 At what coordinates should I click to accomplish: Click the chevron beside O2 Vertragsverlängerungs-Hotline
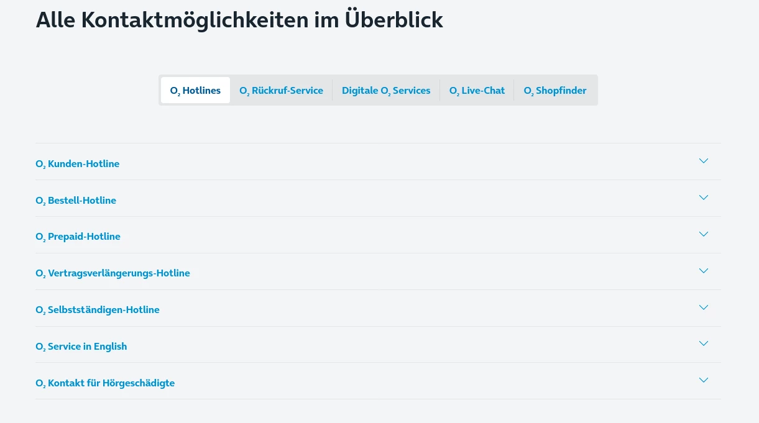click(703, 271)
